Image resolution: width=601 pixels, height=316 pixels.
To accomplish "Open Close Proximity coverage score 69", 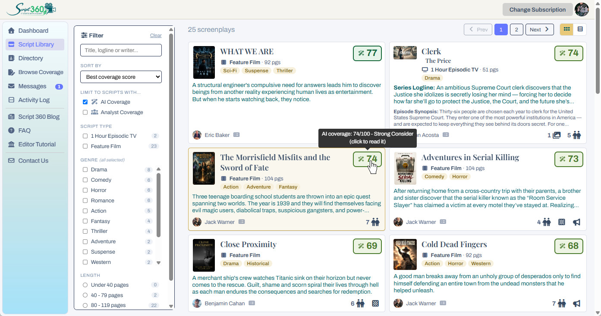I will pyautogui.click(x=367, y=246).
